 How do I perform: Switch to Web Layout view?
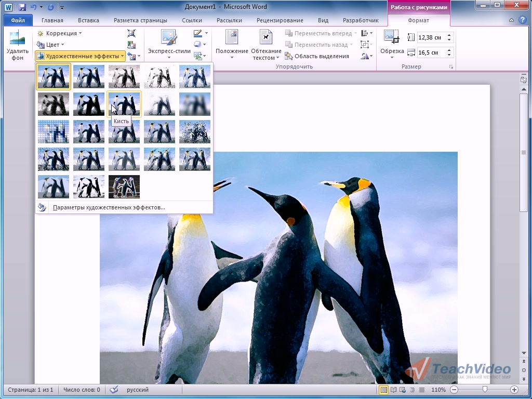coord(403,390)
